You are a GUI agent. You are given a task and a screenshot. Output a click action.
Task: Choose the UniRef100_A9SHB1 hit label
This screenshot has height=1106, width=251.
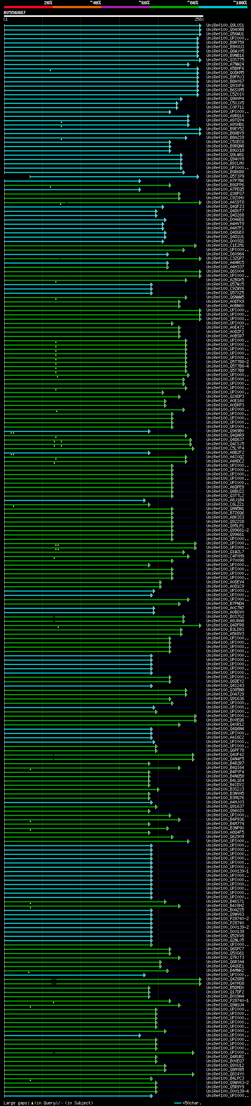pos(225,124)
